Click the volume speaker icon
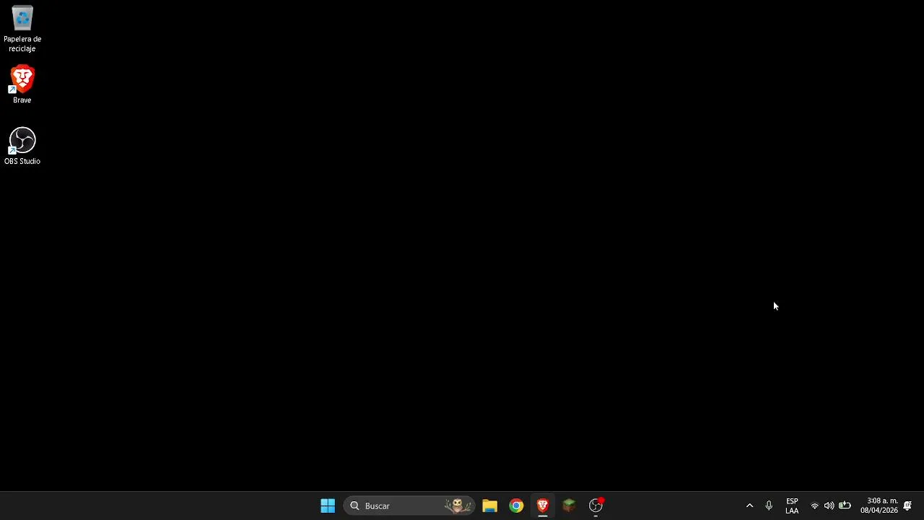Image resolution: width=924 pixels, height=520 pixels. [x=829, y=506]
